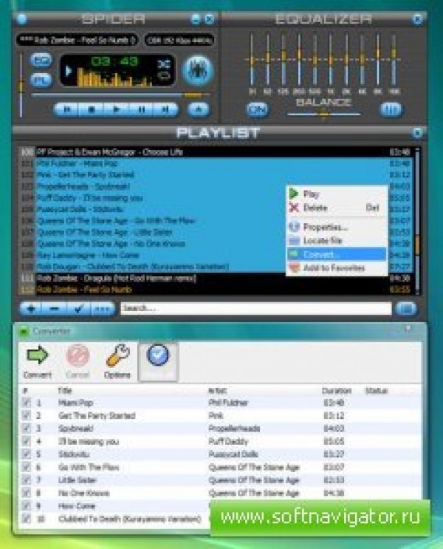The width and height of the screenshot is (443, 549).
Task: Uncheck the Stickwitu row checkbox
Action: (27, 454)
